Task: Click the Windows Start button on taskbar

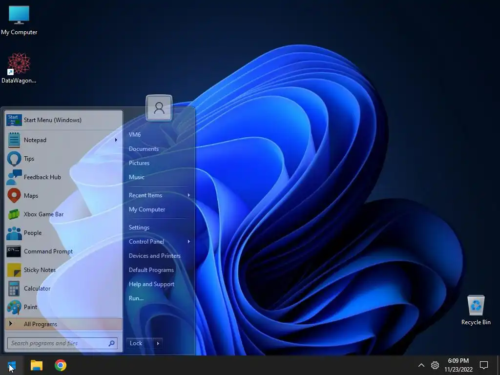Action: 12,365
